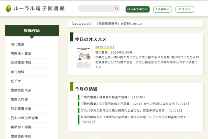
Task: Select 現代農業 in the sidebar
Action: click(18, 44)
